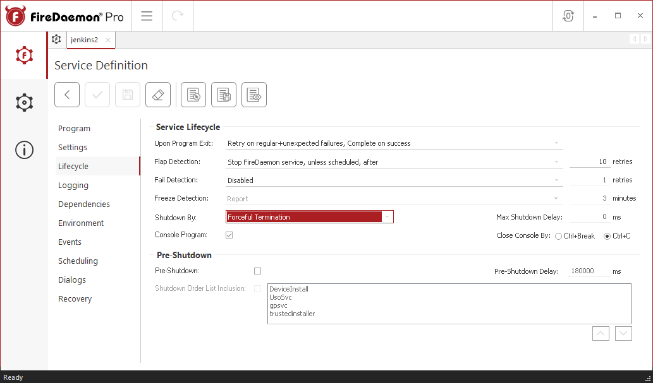653x383 pixels.
Task: Click the move up arrow button
Action: [601, 334]
